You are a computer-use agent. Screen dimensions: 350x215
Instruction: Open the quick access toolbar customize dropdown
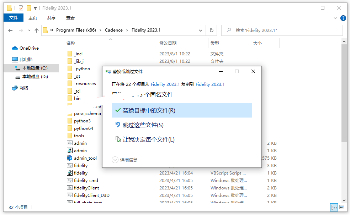pyautogui.click(x=35, y=9)
